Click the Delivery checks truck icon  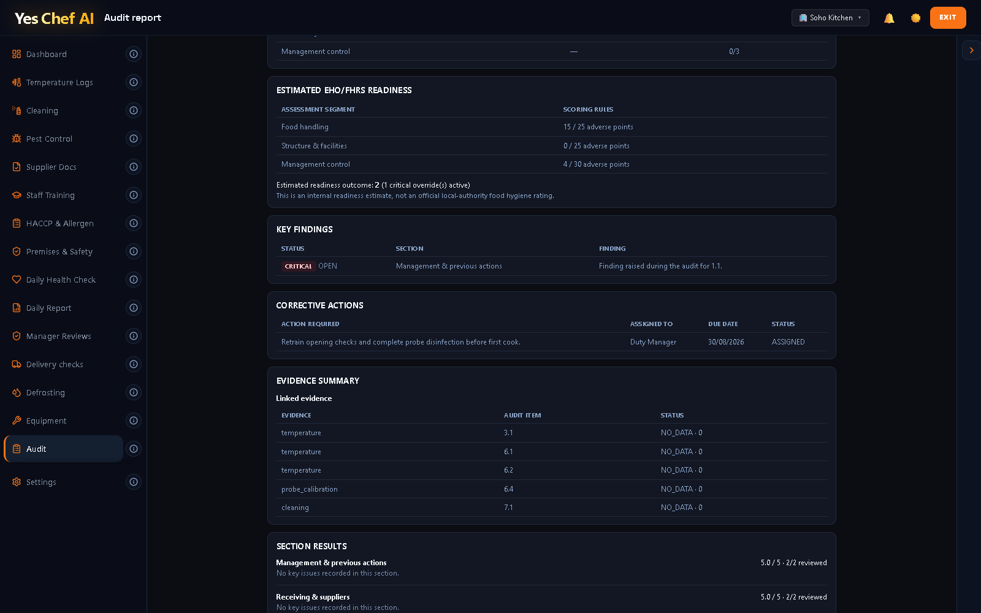click(17, 364)
